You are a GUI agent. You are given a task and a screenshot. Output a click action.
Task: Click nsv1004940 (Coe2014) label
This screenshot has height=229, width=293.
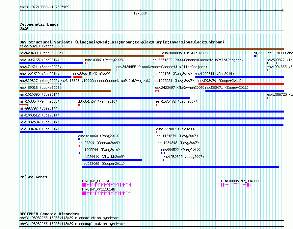click(x=40, y=129)
